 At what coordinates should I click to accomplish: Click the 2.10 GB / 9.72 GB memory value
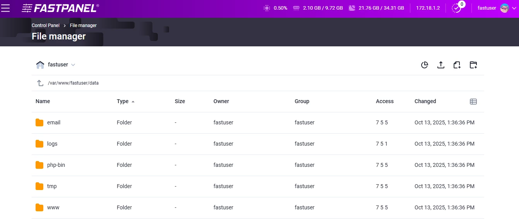click(323, 8)
